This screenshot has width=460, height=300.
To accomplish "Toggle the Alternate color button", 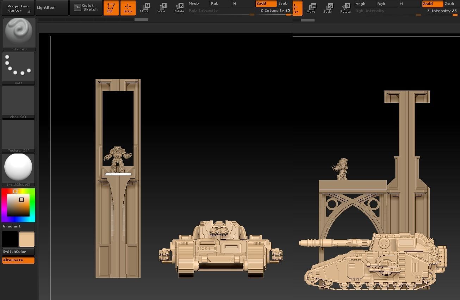I will click(x=18, y=260).
